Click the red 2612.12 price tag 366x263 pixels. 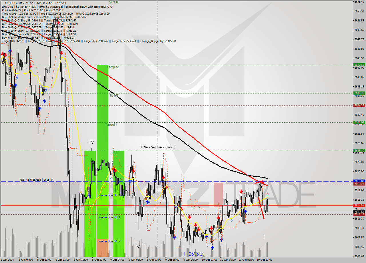pyautogui.click(x=359, y=214)
